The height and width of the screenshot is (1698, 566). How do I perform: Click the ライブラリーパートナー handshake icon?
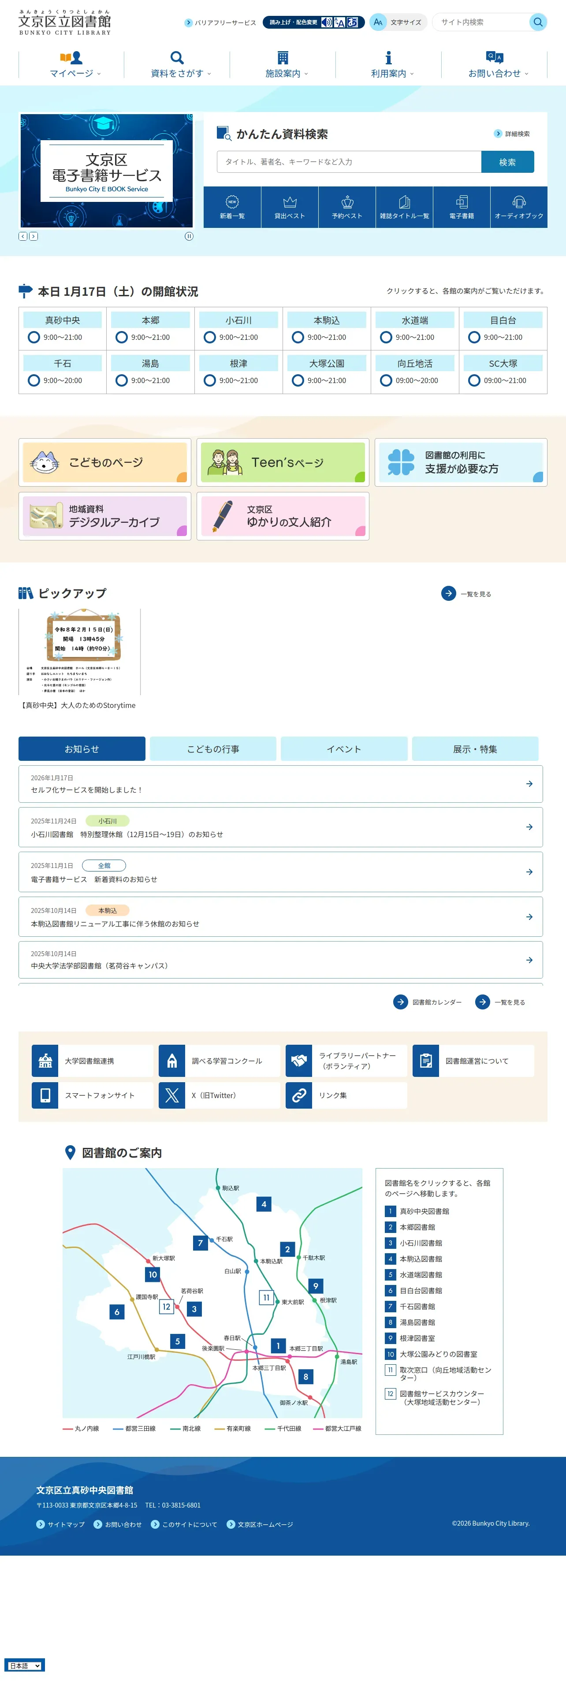click(298, 1061)
